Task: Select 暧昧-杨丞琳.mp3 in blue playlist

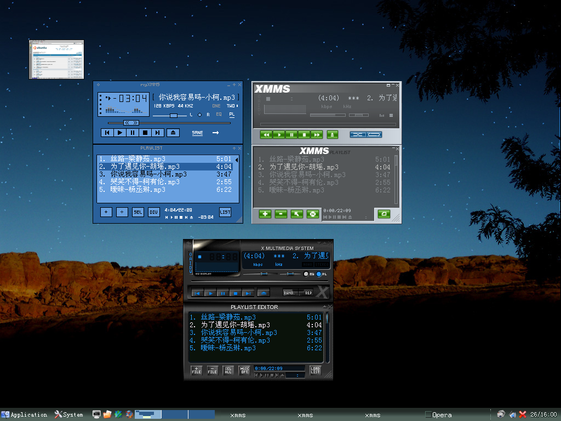Action: tap(165, 190)
